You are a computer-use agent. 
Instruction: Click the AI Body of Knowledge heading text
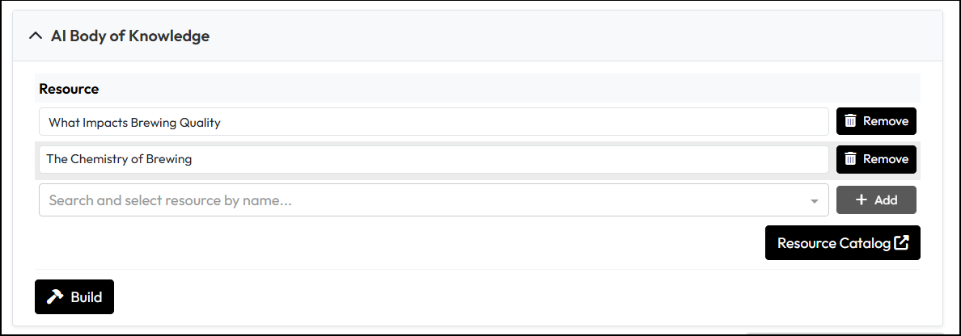129,36
